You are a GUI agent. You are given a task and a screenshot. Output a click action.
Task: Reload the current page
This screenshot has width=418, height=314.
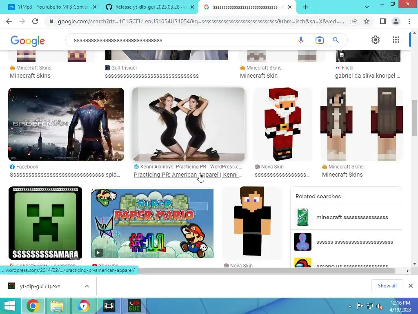coord(35,21)
